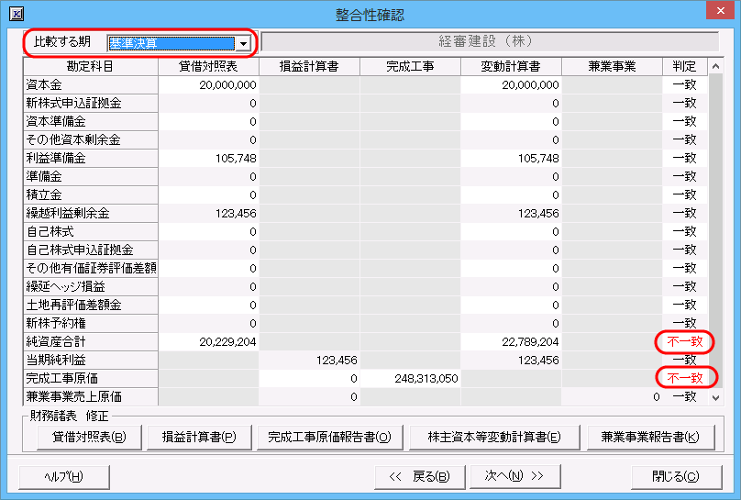Click the application icon in title bar

[17, 13]
